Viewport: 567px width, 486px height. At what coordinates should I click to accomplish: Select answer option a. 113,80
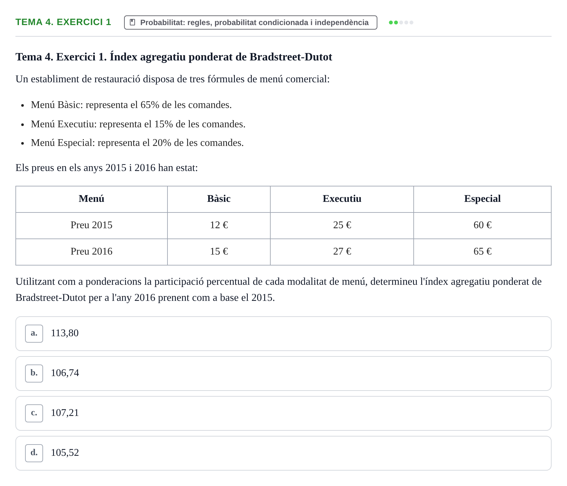click(x=283, y=333)
